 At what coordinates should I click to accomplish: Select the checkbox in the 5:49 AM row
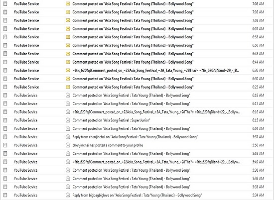coord(5,162)
